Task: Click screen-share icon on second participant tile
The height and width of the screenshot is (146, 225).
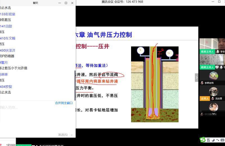Action: coord(217,67)
